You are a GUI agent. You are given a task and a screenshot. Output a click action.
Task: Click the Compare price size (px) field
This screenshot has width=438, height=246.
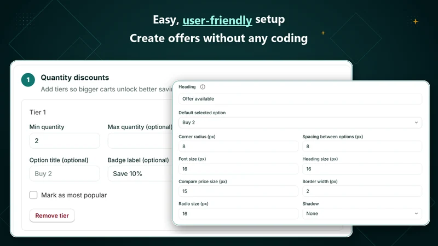pyautogui.click(x=238, y=191)
